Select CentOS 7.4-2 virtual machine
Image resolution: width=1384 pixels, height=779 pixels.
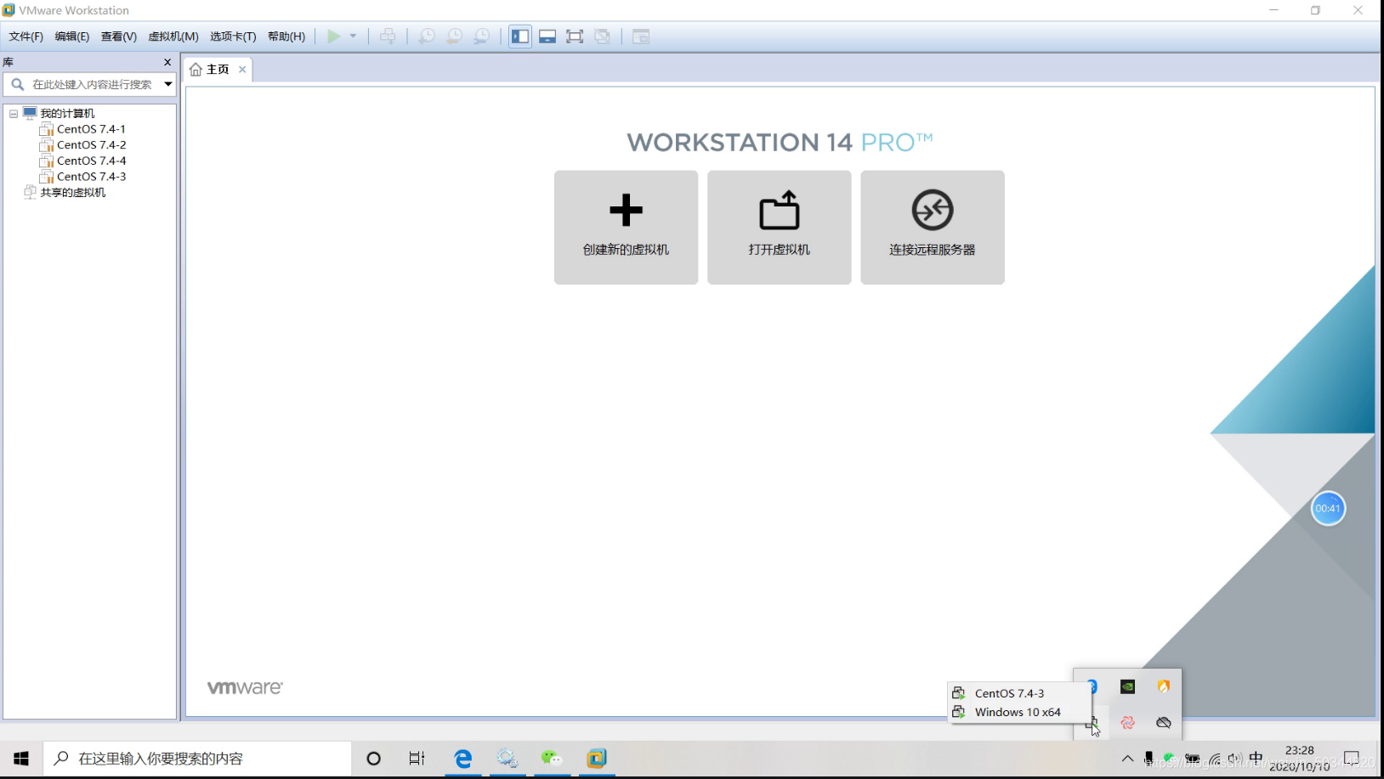(91, 145)
